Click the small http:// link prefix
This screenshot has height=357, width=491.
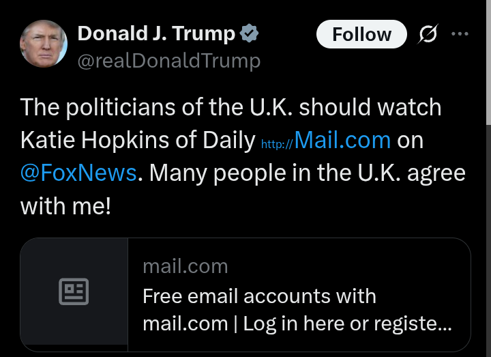pos(276,144)
